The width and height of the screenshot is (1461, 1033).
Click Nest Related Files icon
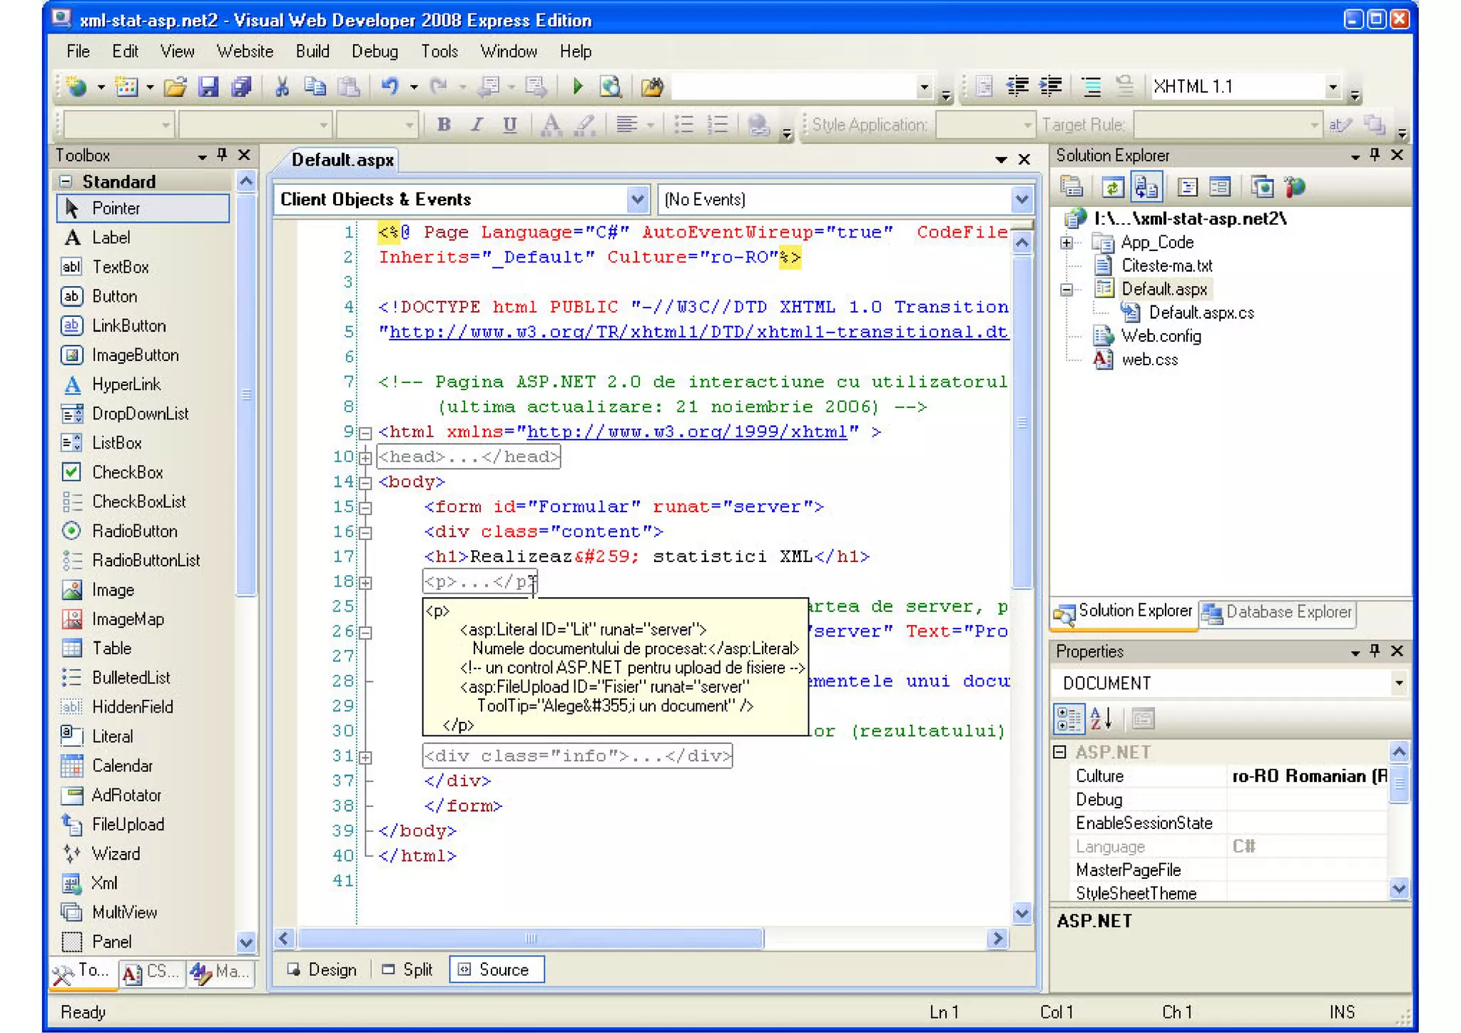click(1146, 187)
